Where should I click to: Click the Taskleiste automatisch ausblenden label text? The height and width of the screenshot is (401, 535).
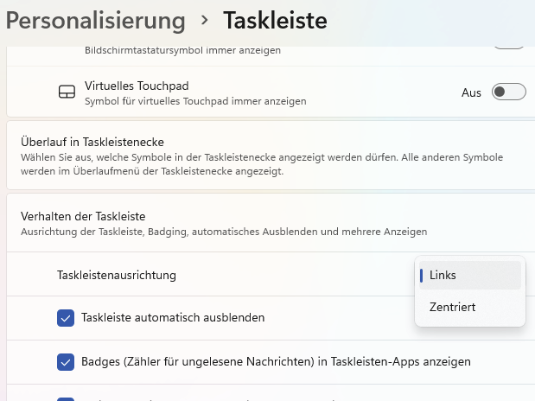coord(173,318)
